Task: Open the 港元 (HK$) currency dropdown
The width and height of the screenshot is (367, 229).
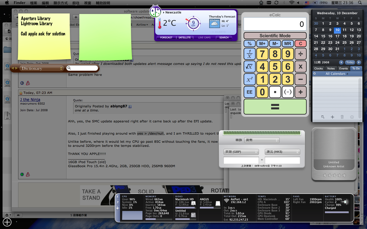Action: click(282, 152)
